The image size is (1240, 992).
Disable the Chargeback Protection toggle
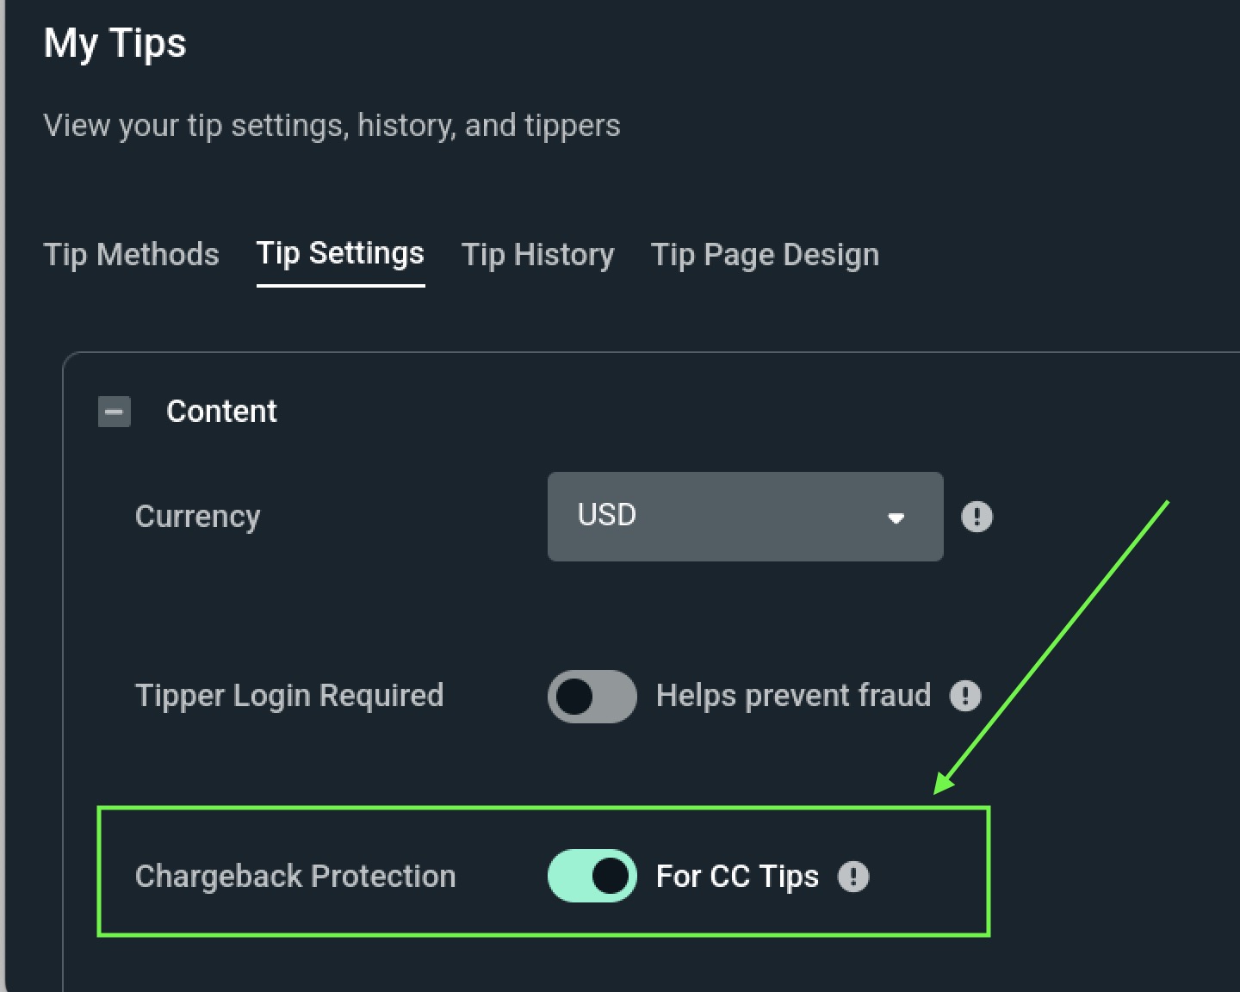tap(592, 876)
